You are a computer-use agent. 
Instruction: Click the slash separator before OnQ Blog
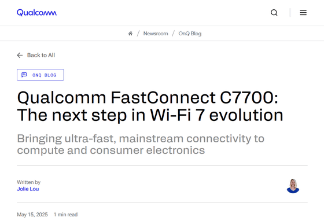tap(173, 34)
